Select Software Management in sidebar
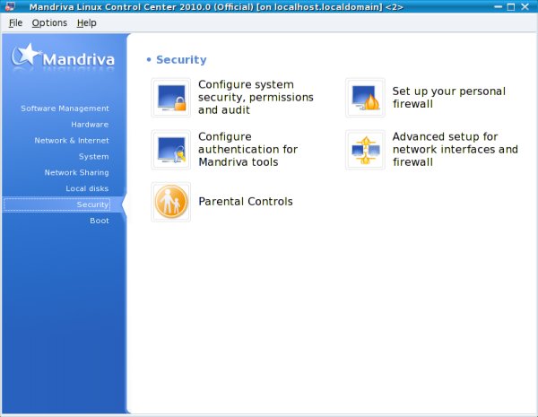This screenshot has height=417, width=538. tap(65, 109)
